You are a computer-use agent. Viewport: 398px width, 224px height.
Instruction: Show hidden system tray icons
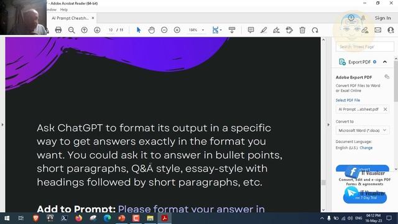(322, 218)
